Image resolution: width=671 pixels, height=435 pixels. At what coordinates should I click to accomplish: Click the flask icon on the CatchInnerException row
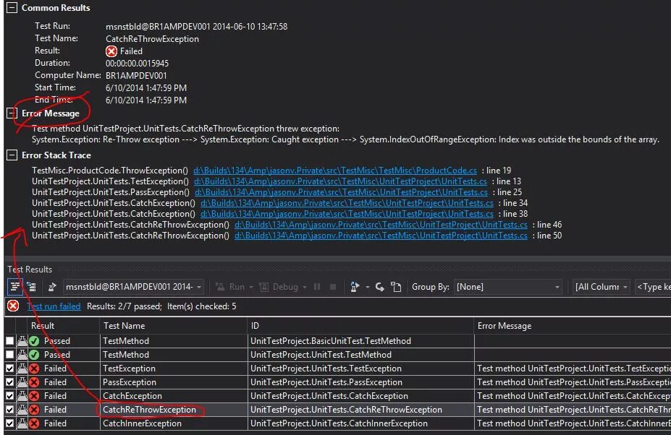click(x=22, y=423)
